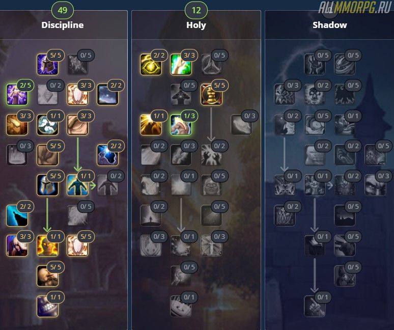Click the 2/2 night sky Martyrdom talent
The width and height of the screenshot is (394, 330).
107,95
